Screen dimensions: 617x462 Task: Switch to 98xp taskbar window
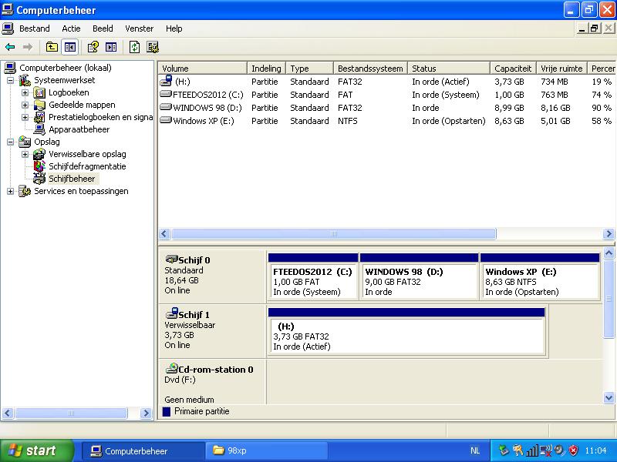click(x=266, y=450)
